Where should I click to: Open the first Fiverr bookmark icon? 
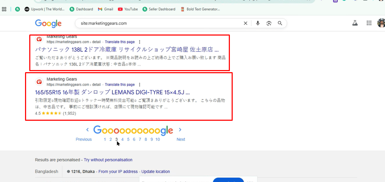17,9
